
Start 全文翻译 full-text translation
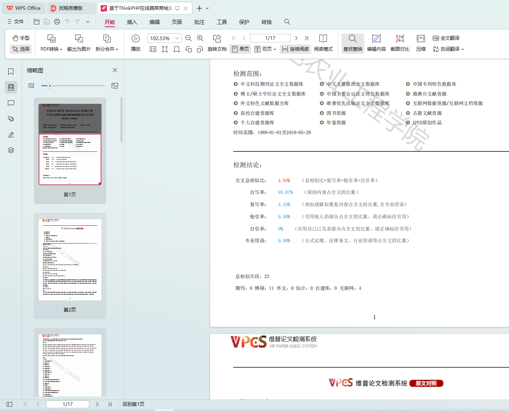pos(446,38)
